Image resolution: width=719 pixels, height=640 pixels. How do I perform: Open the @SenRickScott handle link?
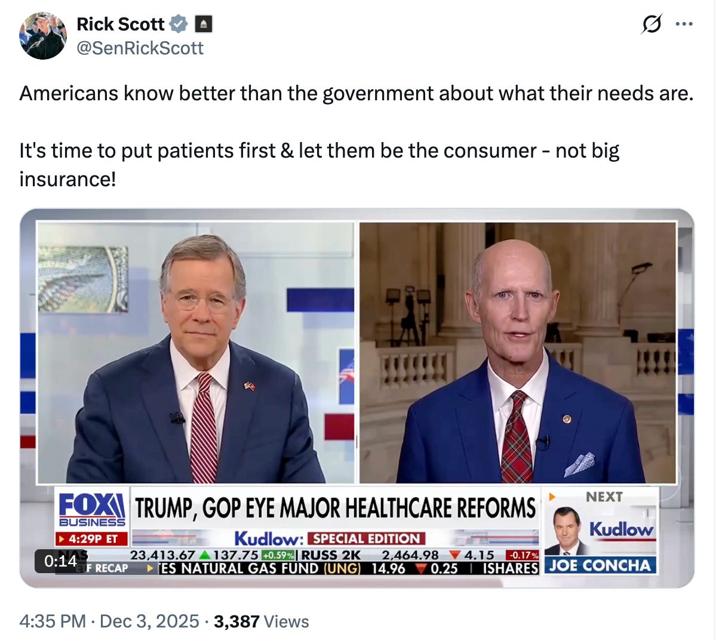[x=140, y=48]
